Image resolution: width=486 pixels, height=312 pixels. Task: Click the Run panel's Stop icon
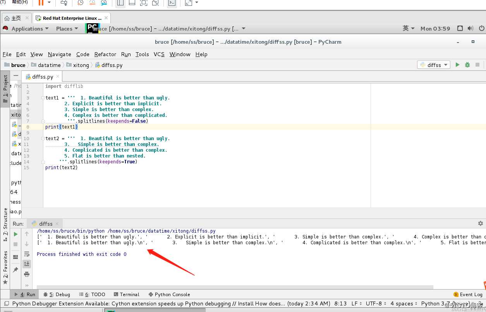15,244
